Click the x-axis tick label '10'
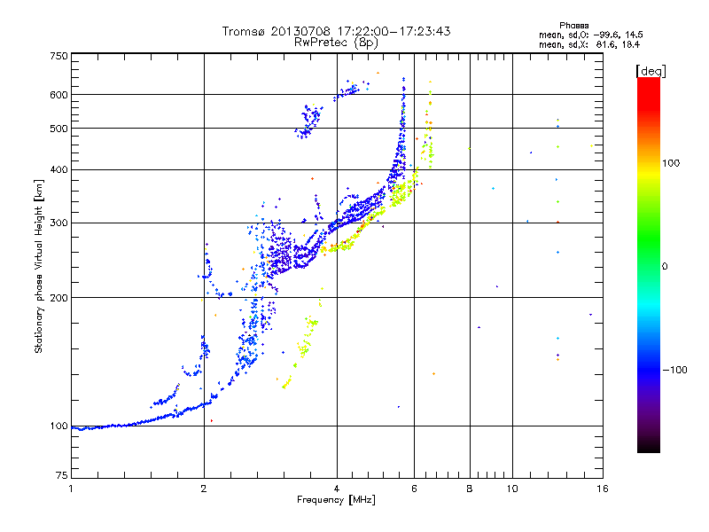This screenshot has width=709, height=532. click(x=512, y=489)
